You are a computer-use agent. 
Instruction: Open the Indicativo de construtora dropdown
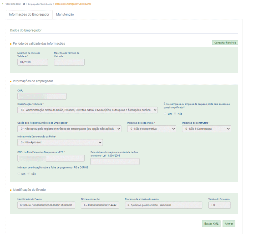206,129
